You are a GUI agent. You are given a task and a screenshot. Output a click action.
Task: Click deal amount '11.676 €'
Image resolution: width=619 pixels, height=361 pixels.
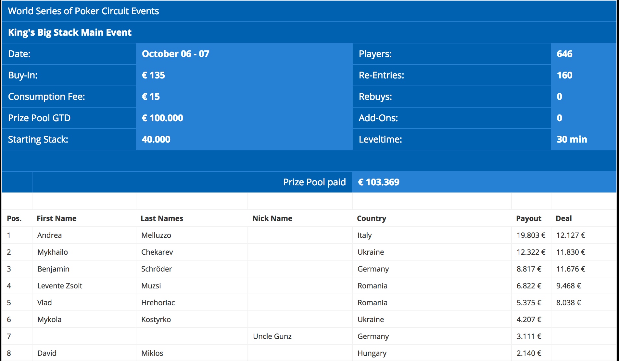point(571,269)
